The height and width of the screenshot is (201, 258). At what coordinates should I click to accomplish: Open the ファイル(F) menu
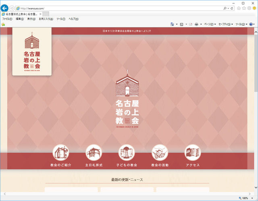[7, 19]
